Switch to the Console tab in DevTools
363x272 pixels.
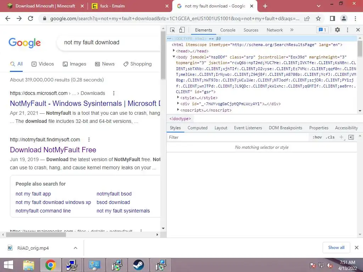(x=228, y=30)
